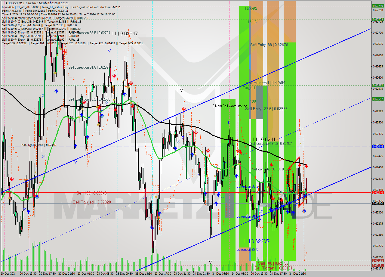Click the red 0.62344 price tag
Viewport: 385px width, 277px height.
(x=377, y=192)
